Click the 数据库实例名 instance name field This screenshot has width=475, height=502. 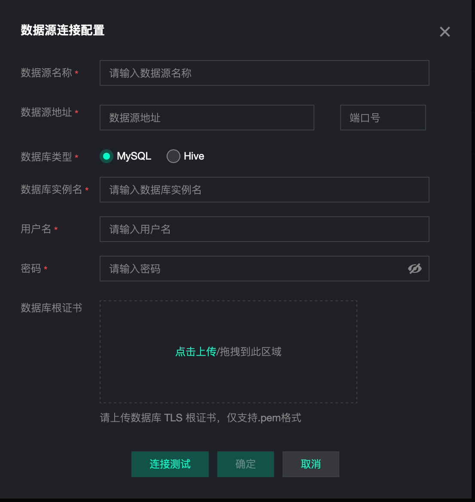(264, 190)
